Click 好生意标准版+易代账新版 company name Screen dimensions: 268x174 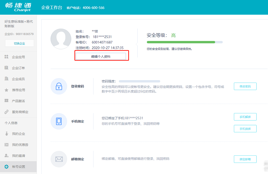tap(19, 24)
